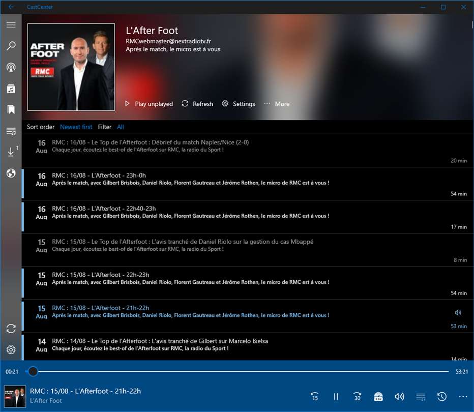Skip forward 30 seconds
The height and width of the screenshot is (412, 474).
(x=357, y=396)
